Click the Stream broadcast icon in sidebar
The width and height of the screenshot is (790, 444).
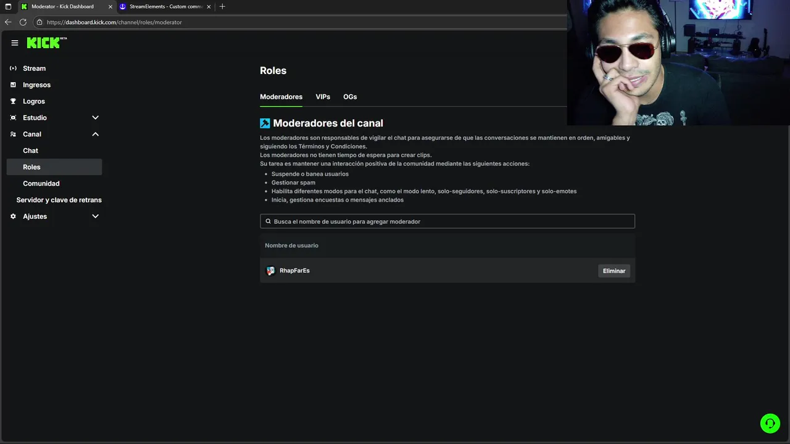pyautogui.click(x=13, y=68)
